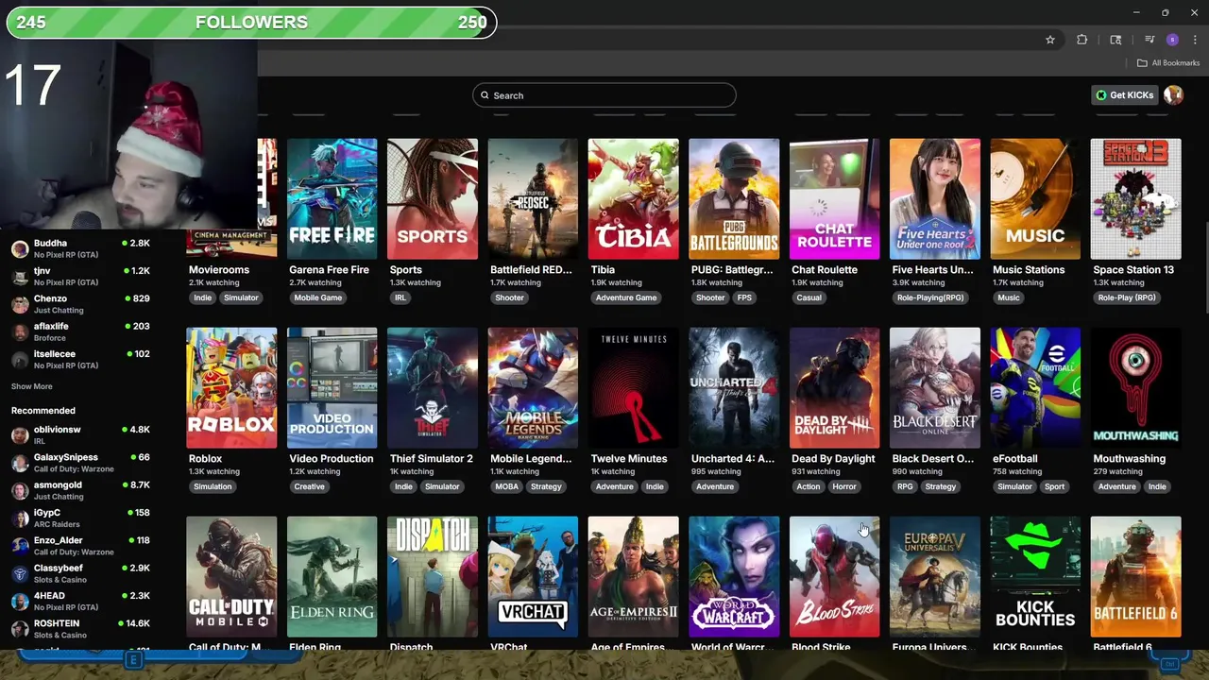Focus the Search input field
The height and width of the screenshot is (680, 1209).
tap(604, 95)
